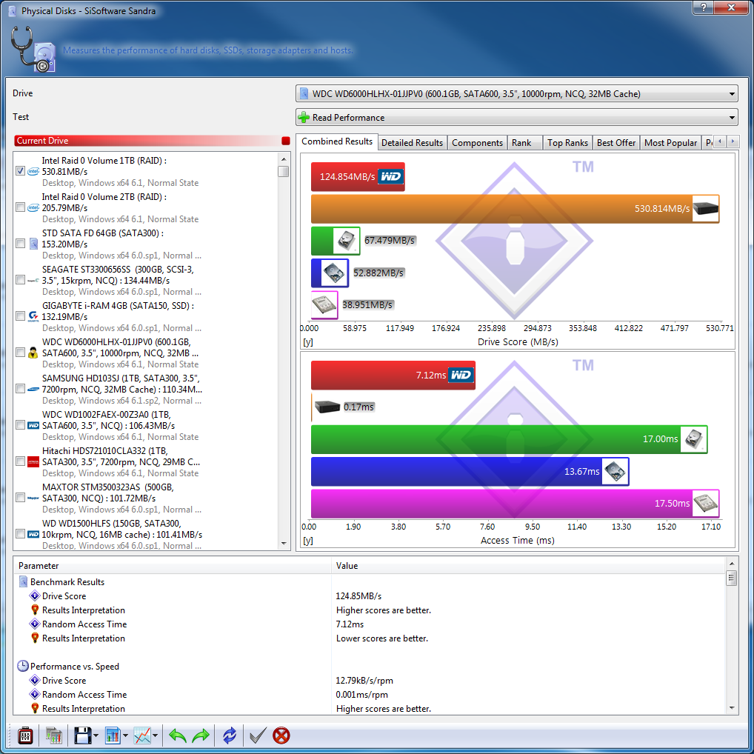Click the Value column header
This screenshot has height=754, width=754.
tap(528, 566)
